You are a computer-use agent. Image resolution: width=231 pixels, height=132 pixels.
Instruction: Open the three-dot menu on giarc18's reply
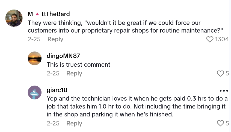coord(224,91)
